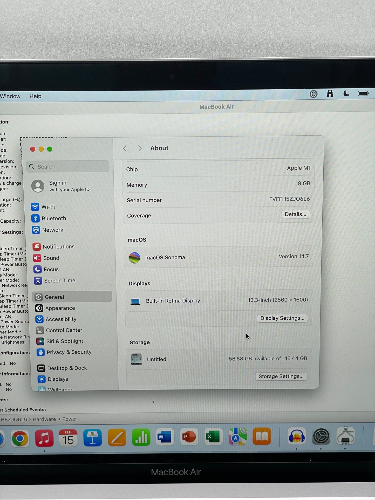
Task: Open Calendar showing Feb 15 in Dock
Action: tap(68, 438)
